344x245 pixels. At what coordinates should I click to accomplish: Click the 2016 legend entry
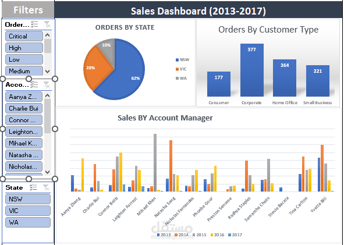coord(217,235)
